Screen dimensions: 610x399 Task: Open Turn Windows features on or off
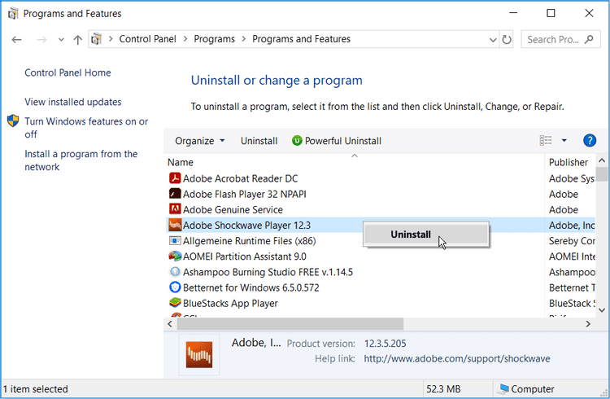pos(86,127)
